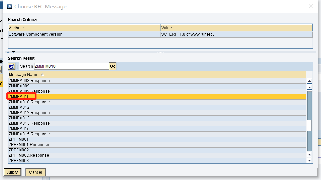Collapse search criteria with the up triangle
This screenshot has height=180, width=321.
click(8, 52)
